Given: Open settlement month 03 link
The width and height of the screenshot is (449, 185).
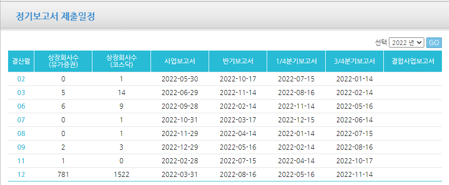Looking at the screenshot, I should 21,93.
